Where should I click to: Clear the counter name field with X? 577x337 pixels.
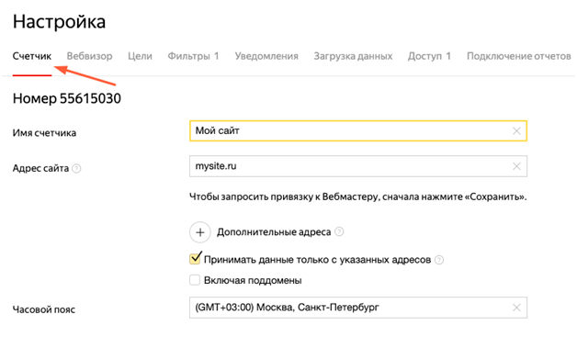[516, 131]
